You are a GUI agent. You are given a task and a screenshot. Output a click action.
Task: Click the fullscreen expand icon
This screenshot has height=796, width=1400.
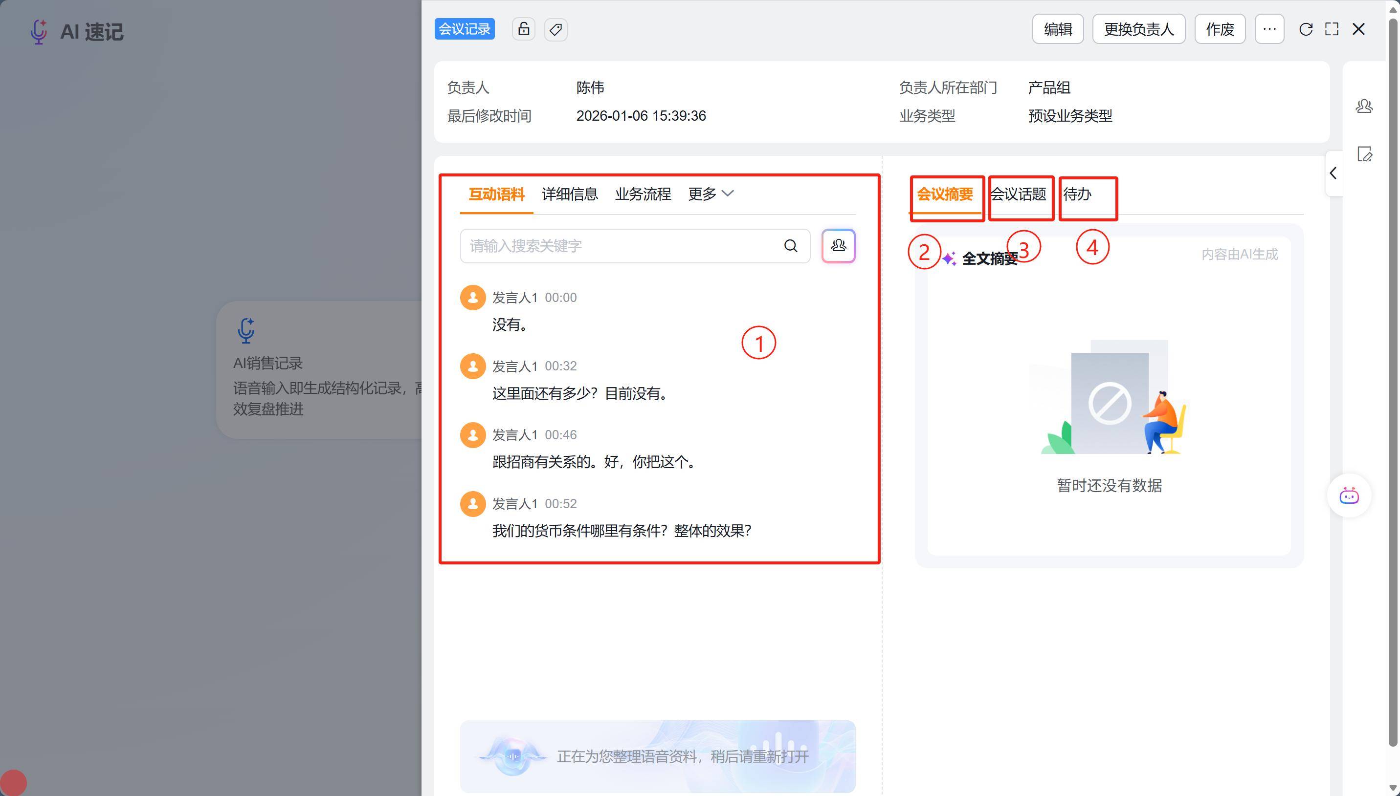click(1332, 29)
